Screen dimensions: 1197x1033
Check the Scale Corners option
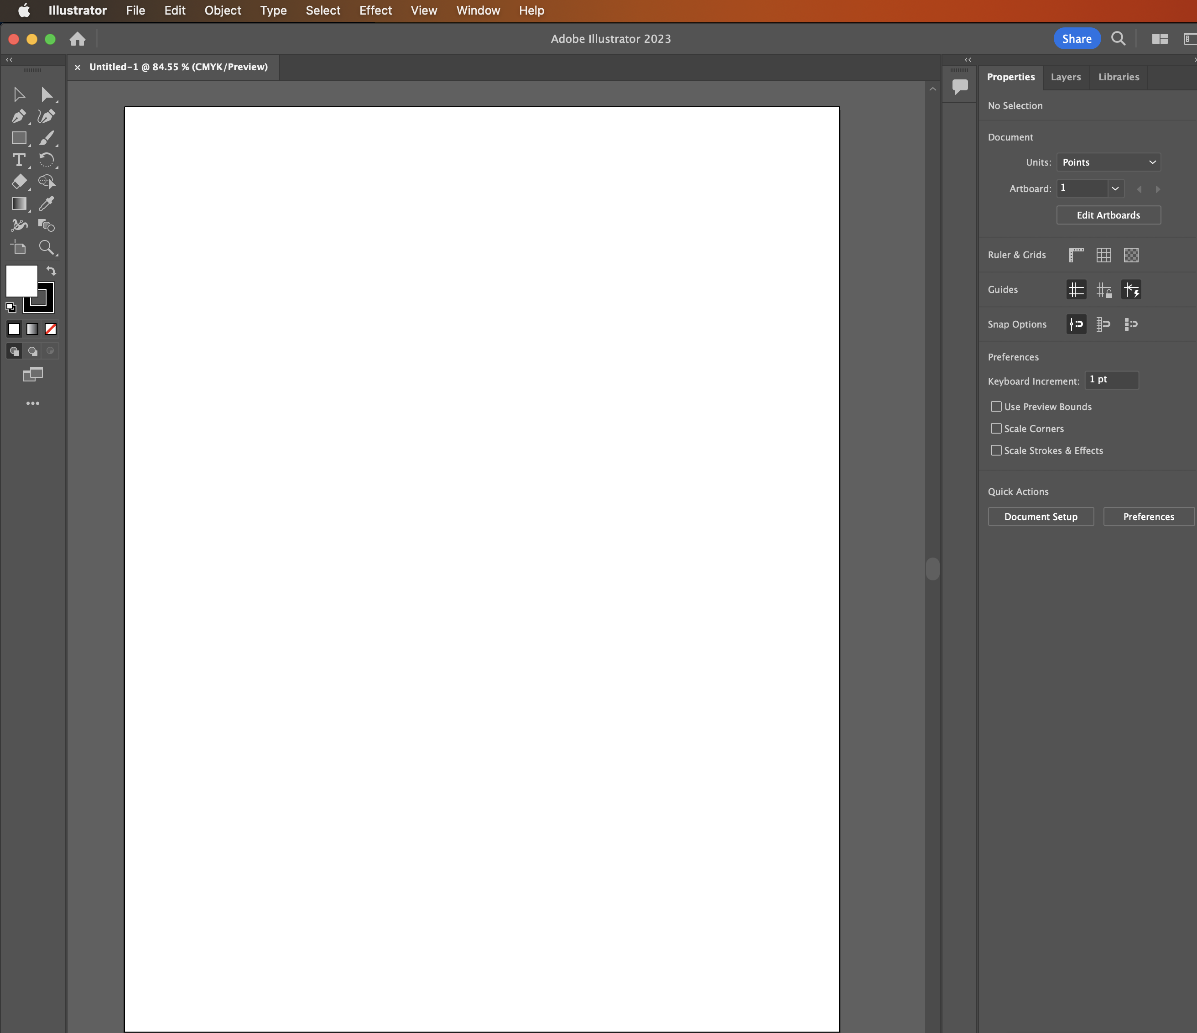(x=996, y=429)
